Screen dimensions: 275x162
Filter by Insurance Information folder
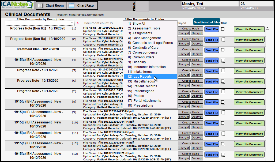(x=149, y=67)
